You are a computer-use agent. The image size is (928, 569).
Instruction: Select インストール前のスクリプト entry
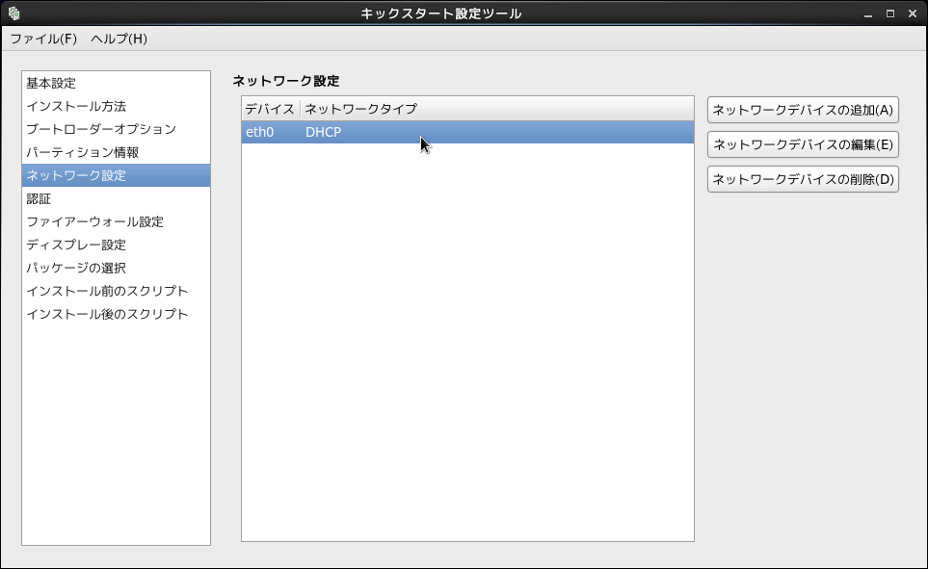coord(107,291)
